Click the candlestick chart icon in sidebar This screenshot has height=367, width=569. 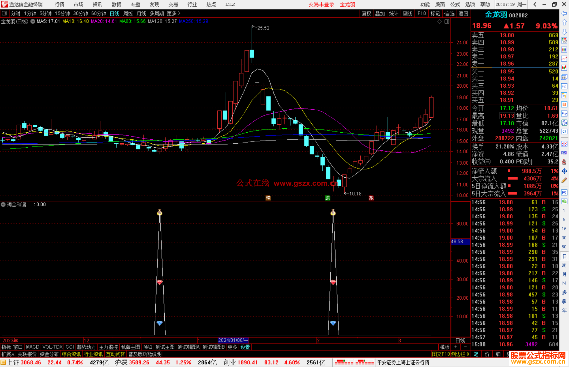[564, 68]
